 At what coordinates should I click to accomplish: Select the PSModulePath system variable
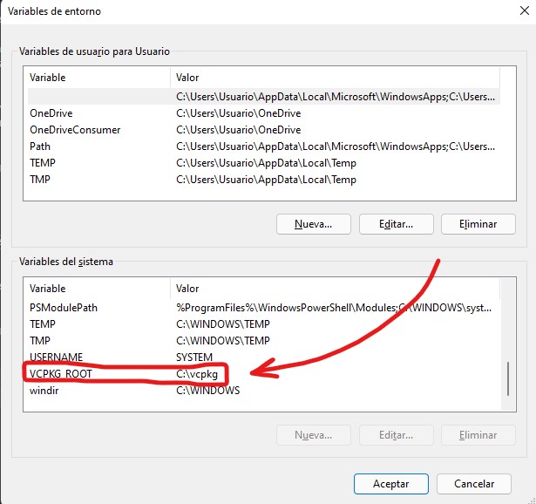point(264,308)
